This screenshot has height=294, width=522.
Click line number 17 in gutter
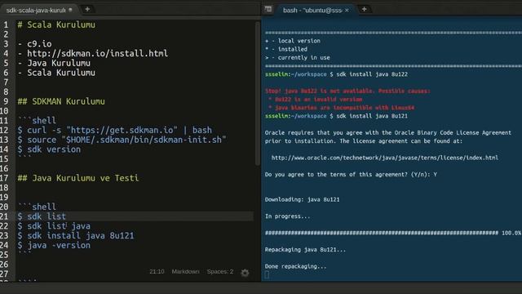[x=4, y=178]
